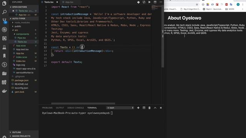Open index.scss in the file tree
Screen dimensions: 246x138
[x=22, y=57]
